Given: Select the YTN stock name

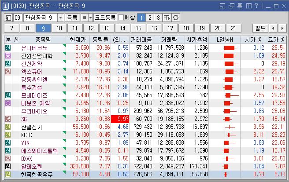Looking at the screenshot, I should (x=25, y=143).
